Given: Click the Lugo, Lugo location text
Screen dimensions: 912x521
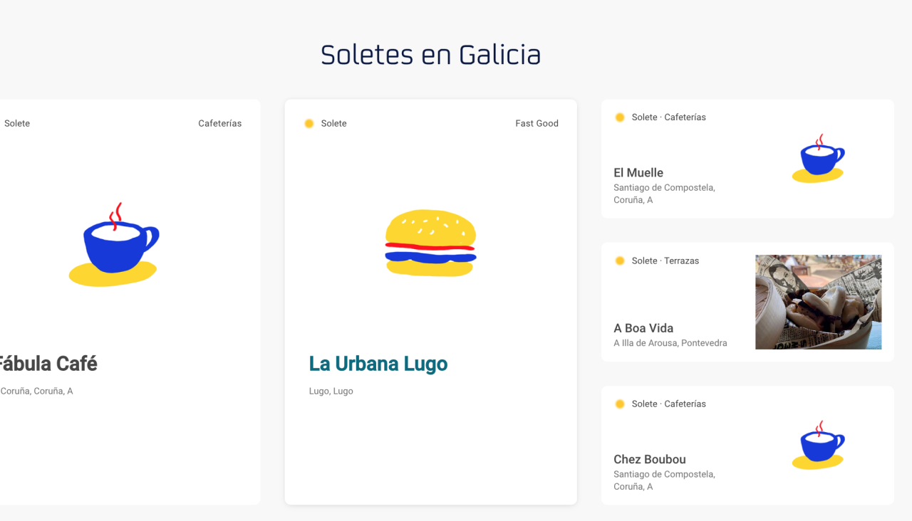Looking at the screenshot, I should pyautogui.click(x=331, y=391).
